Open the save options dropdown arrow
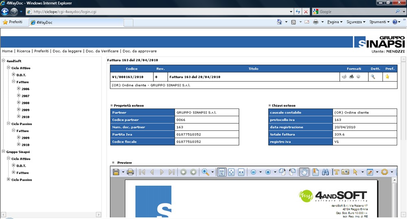The image size is (407, 219). [123, 172]
